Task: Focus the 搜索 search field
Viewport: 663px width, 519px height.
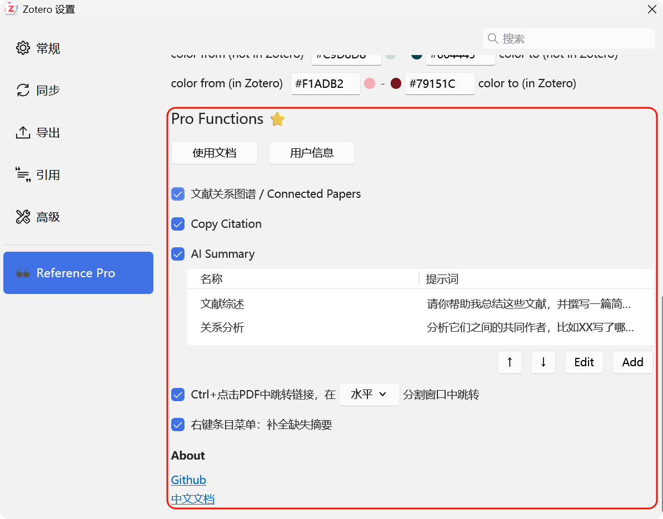Action: (x=569, y=38)
